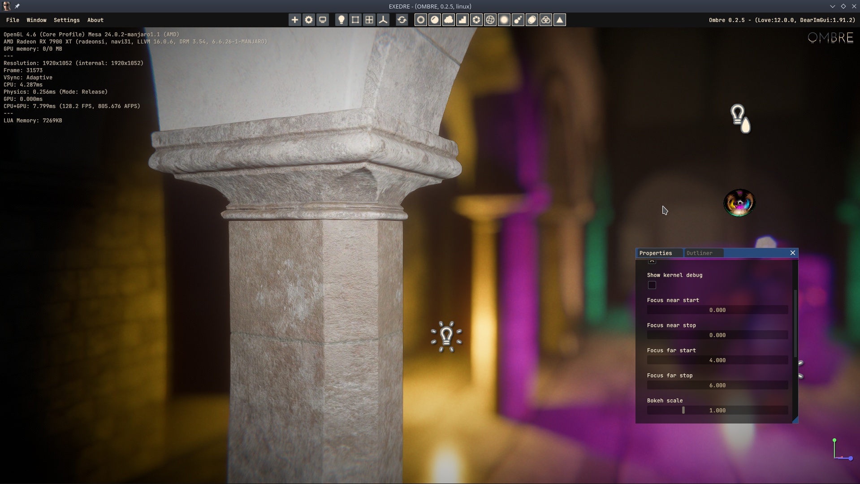
Task: Toggle the monitor display toolbar button
Action: point(323,20)
